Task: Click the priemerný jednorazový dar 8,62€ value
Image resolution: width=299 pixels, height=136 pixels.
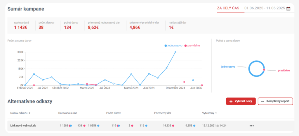Action: coord(93,28)
